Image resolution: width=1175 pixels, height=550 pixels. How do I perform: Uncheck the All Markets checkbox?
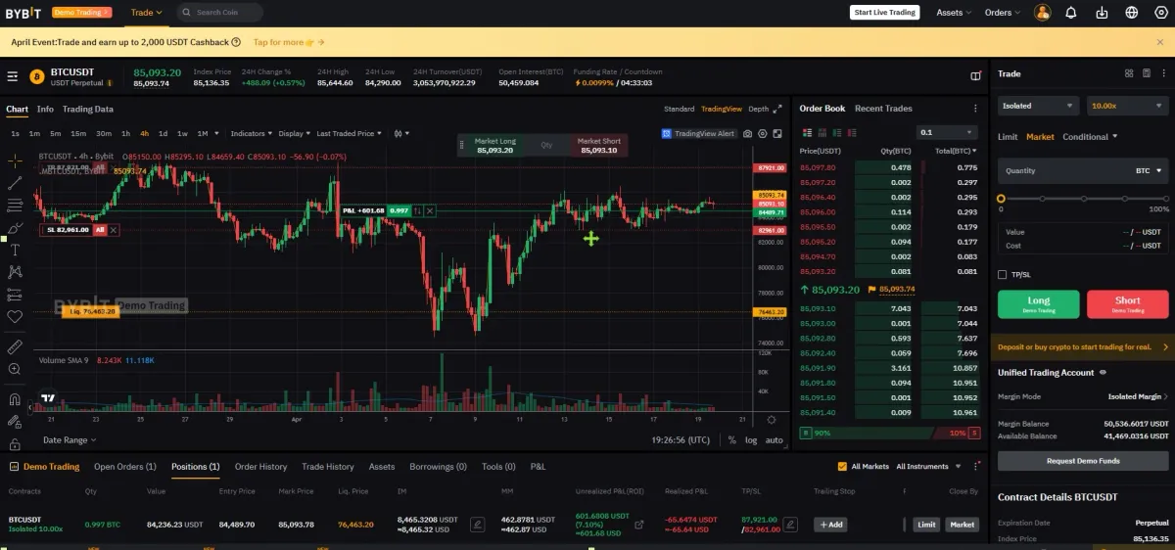pyautogui.click(x=842, y=467)
